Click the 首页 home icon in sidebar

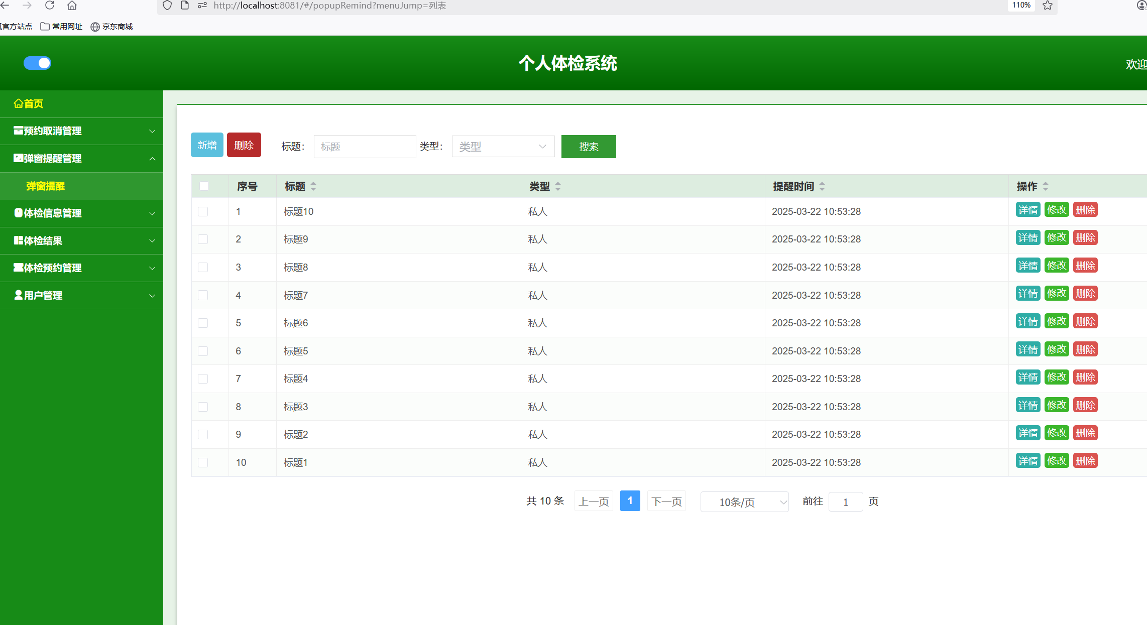tap(19, 104)
